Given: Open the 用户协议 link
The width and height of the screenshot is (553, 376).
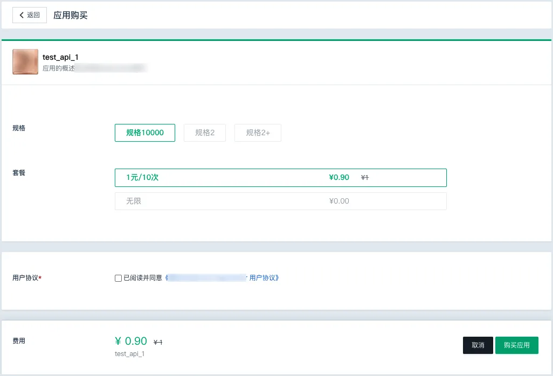Looking at the screenshot, I should point(222,277).
